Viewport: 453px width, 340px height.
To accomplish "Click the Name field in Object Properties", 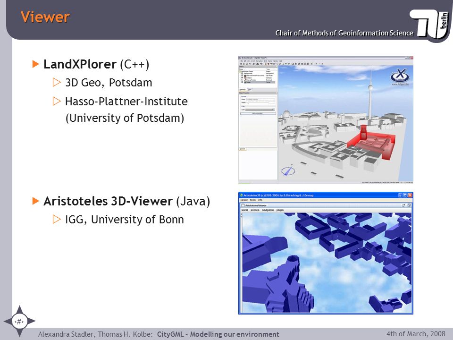I will (260, 100).
